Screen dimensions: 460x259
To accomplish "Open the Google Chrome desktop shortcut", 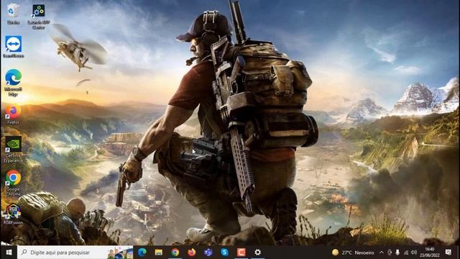I will (13, 183).
